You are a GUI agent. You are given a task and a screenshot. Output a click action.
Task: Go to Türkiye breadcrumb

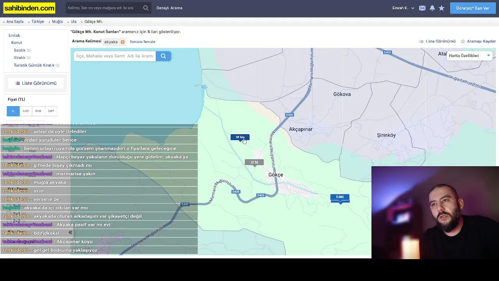[38, 22]
